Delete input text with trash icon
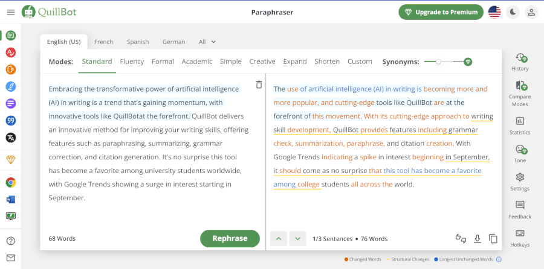544x269 pixels. click(x=259, y=84)
